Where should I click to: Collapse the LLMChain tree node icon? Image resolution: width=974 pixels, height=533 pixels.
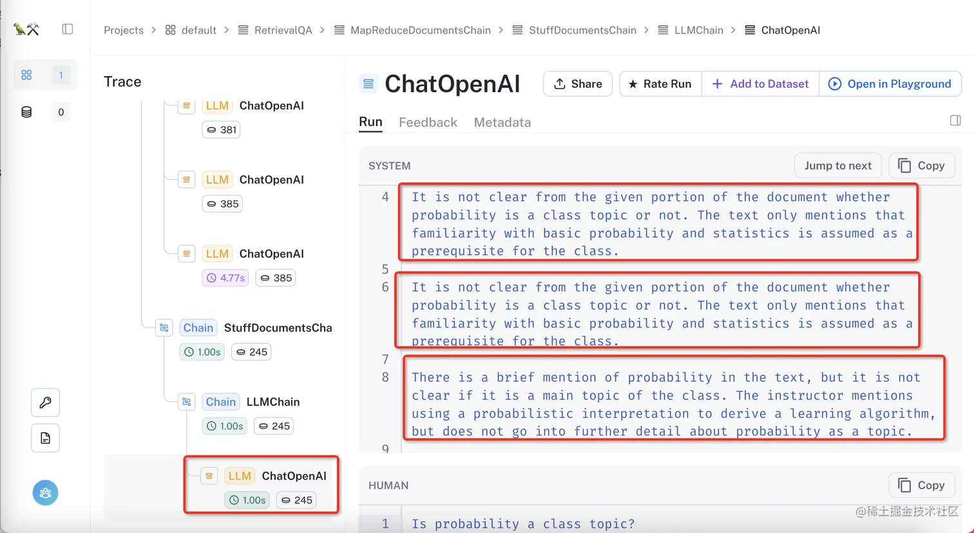pyautogui.click(x=187, y=402)
